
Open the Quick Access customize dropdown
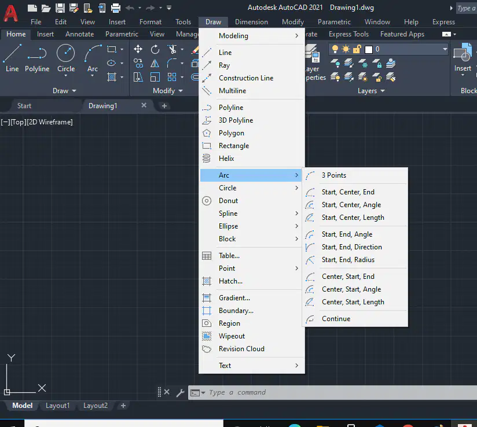169,8
